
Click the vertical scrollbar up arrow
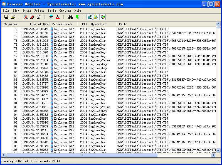pyautogui.click(x=218, y=24)
